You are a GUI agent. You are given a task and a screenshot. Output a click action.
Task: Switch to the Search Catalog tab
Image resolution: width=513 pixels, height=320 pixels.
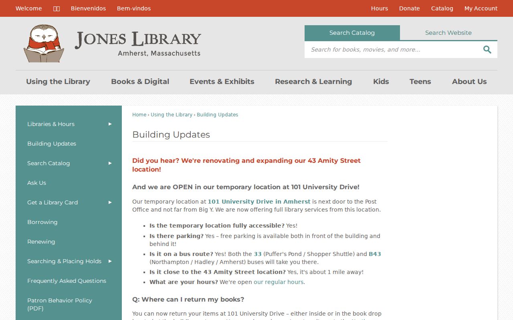pyautogui.click(x=352, y=33)
